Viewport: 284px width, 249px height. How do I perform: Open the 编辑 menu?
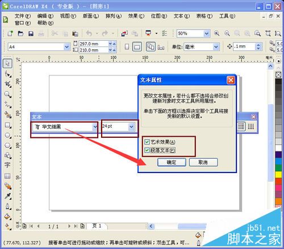45,16
